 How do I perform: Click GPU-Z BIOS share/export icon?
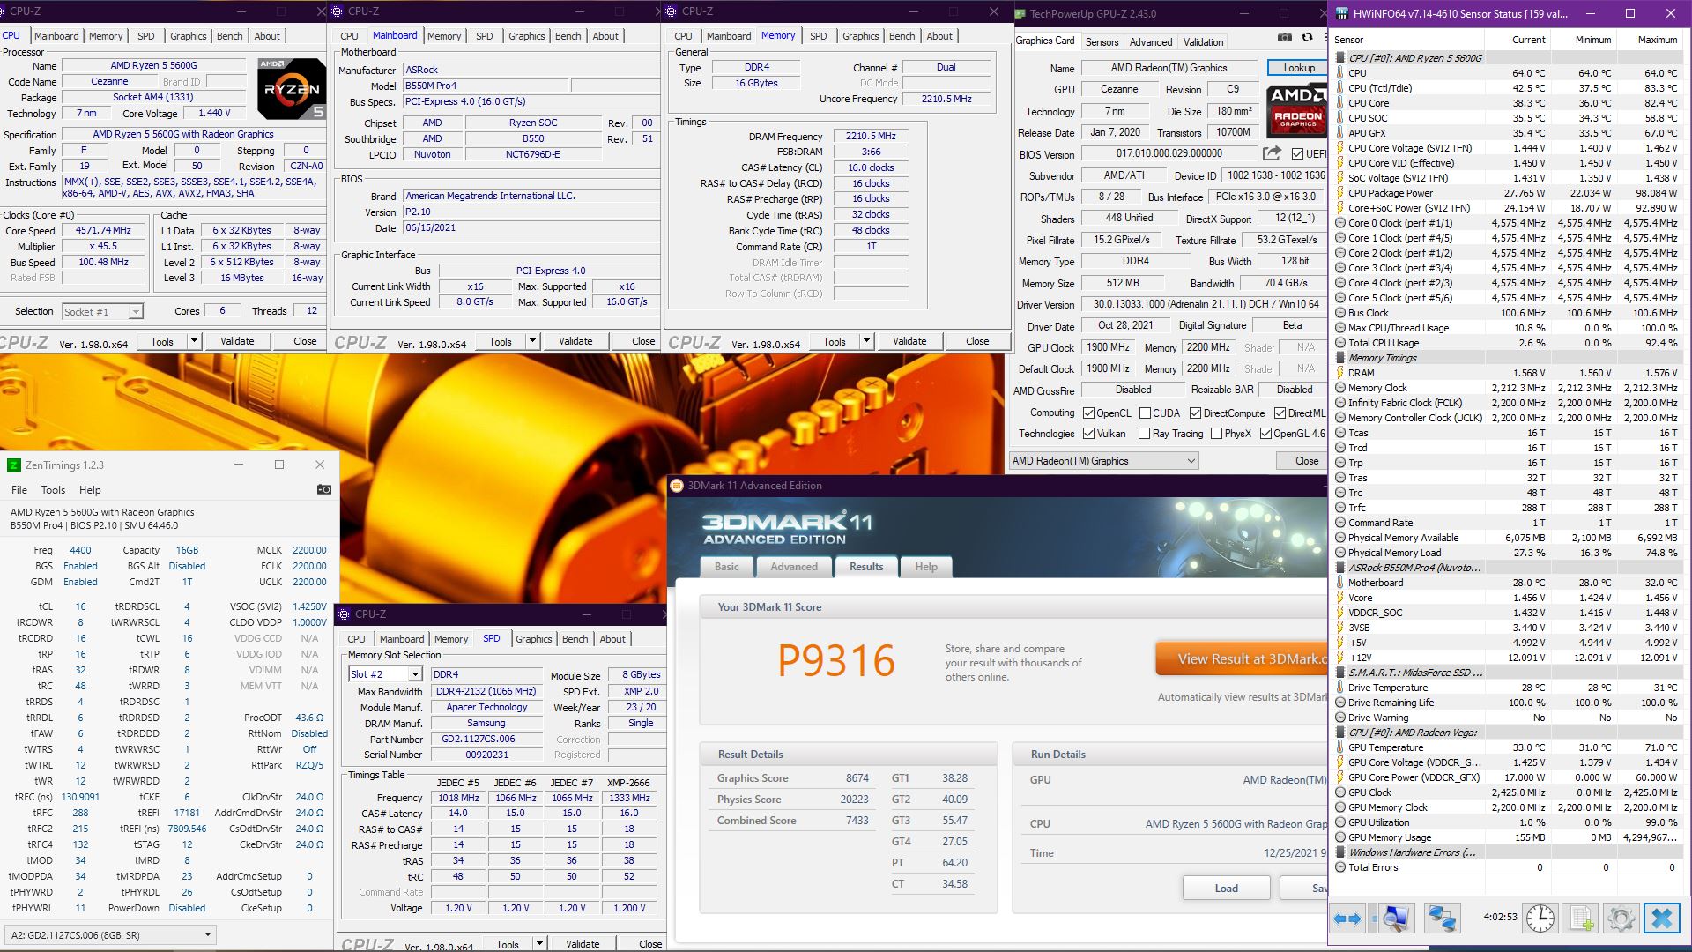1272,153
